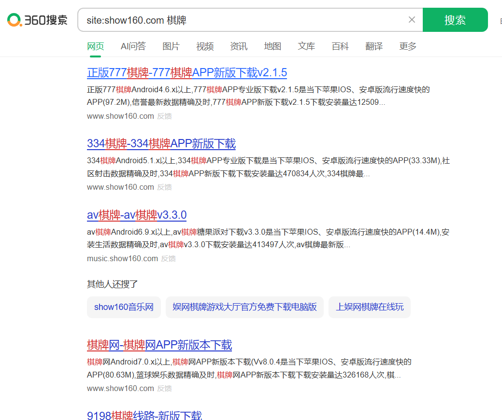
Task: Select related search 娱网棋牌游戏大厅官方免费下载电脑版
Action: coord(244,307)
